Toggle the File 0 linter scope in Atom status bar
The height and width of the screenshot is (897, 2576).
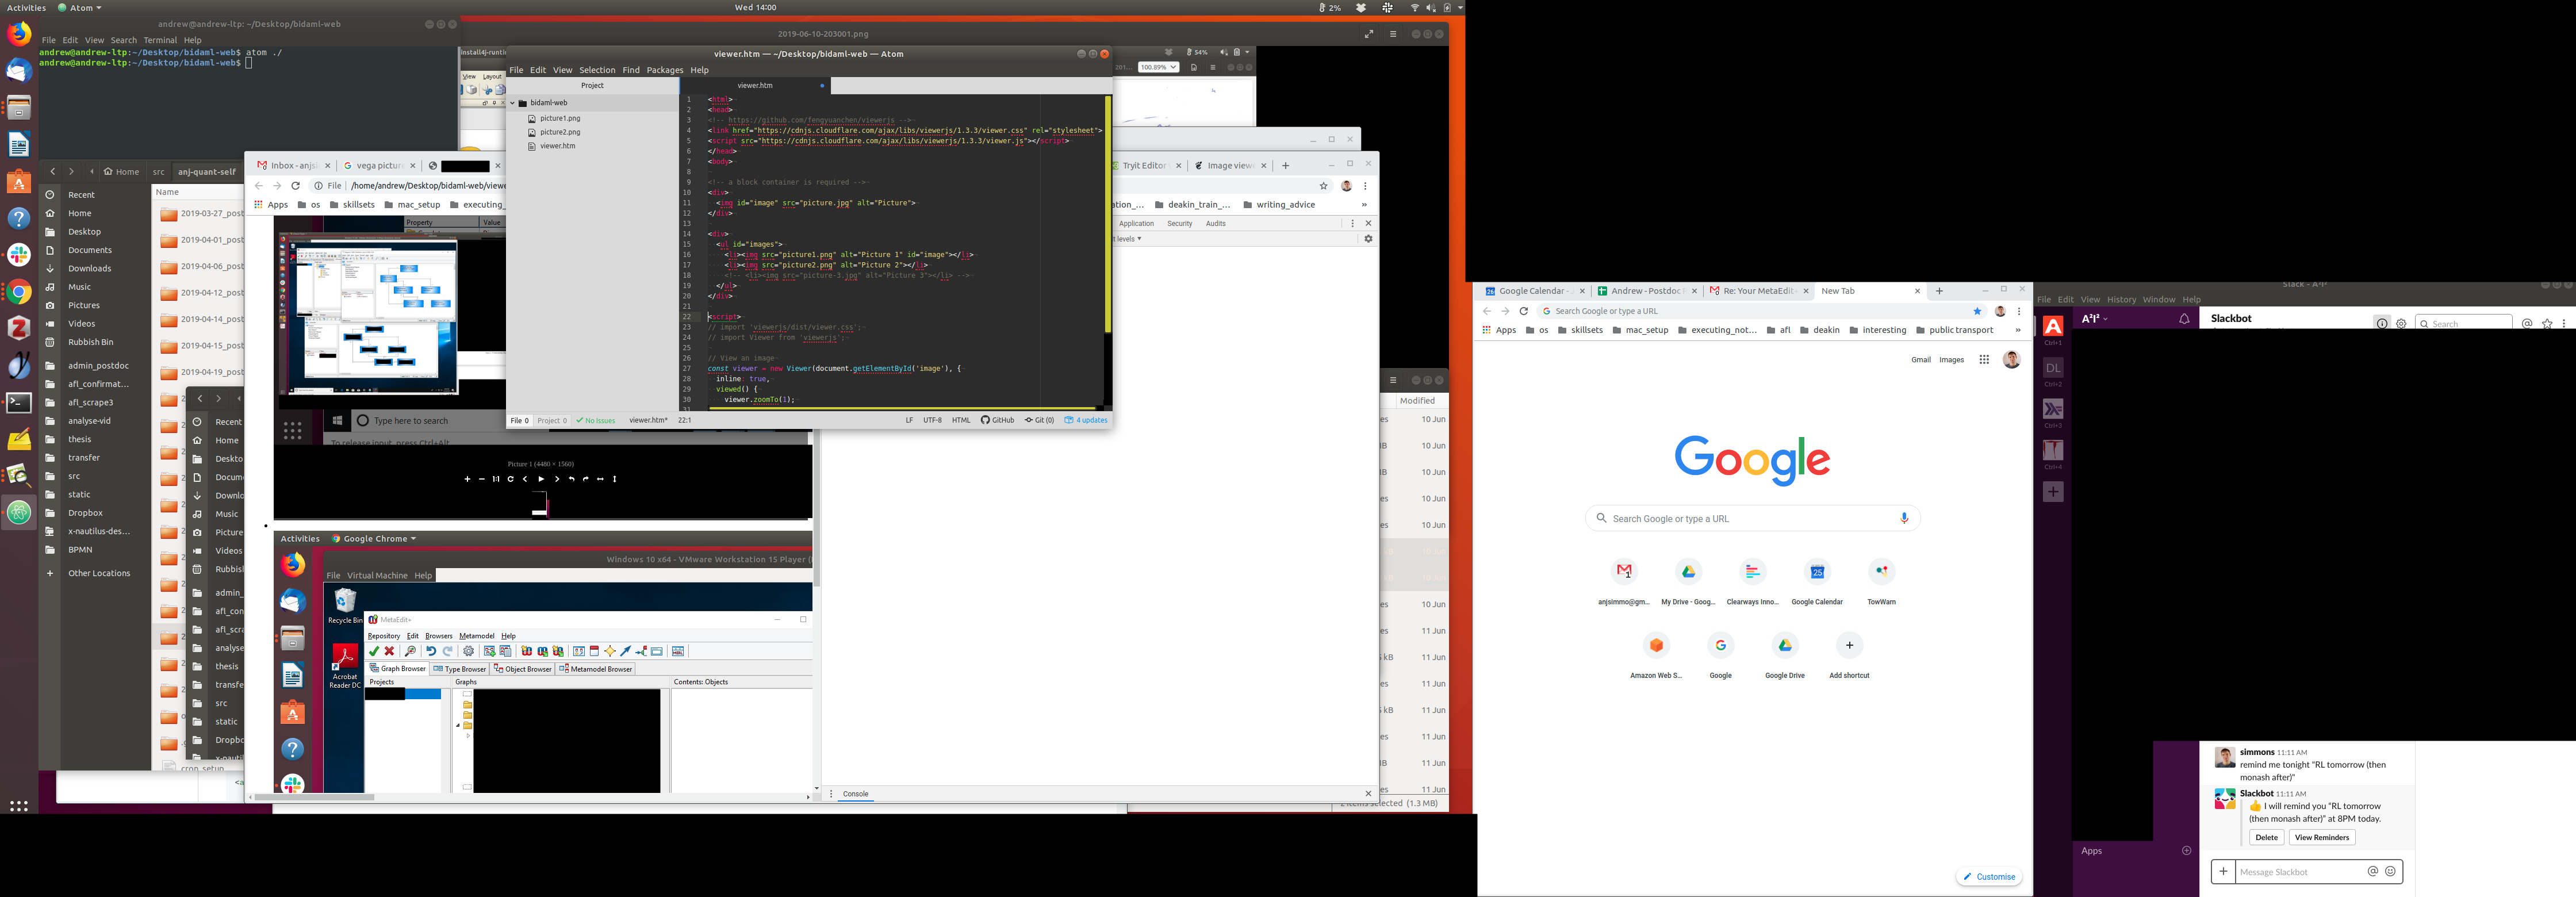click(x=519, y=420)
